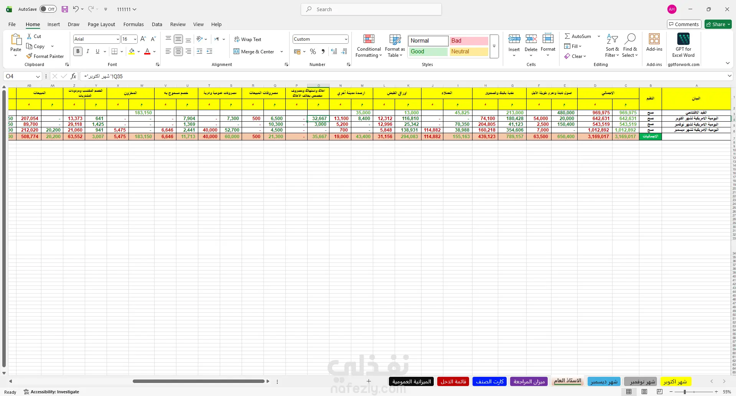Expand the formula bar
Image resolution: width=736 pixels, height=396 pixels.
tap(729, 76)
